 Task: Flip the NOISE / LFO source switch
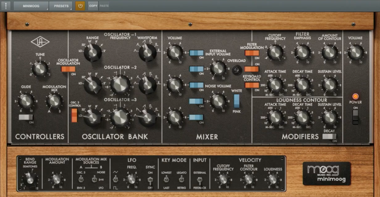click(x=94, y=180)
